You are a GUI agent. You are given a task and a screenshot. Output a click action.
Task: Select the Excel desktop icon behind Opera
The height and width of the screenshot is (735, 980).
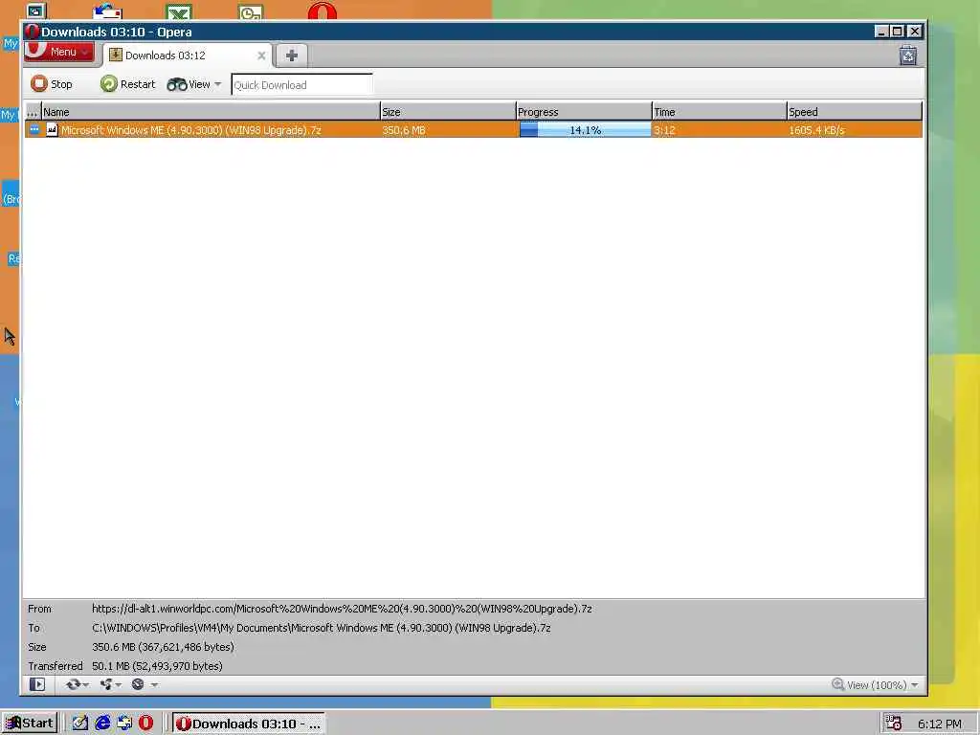point(179,11)
